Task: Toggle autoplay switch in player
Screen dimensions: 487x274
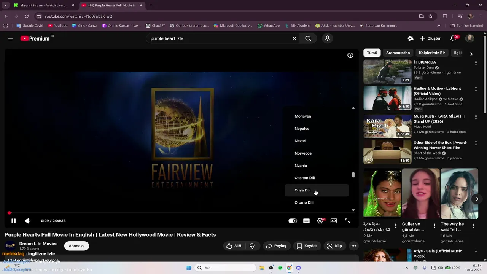Action: click(x=293, y=221)
